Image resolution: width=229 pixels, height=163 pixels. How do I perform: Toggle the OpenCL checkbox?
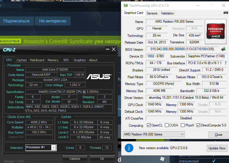tap(149, 125)
